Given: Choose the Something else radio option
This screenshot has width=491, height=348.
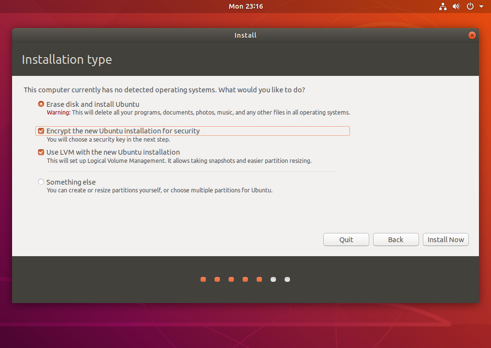Looking at the screenshot, I should tap(41, 182).
